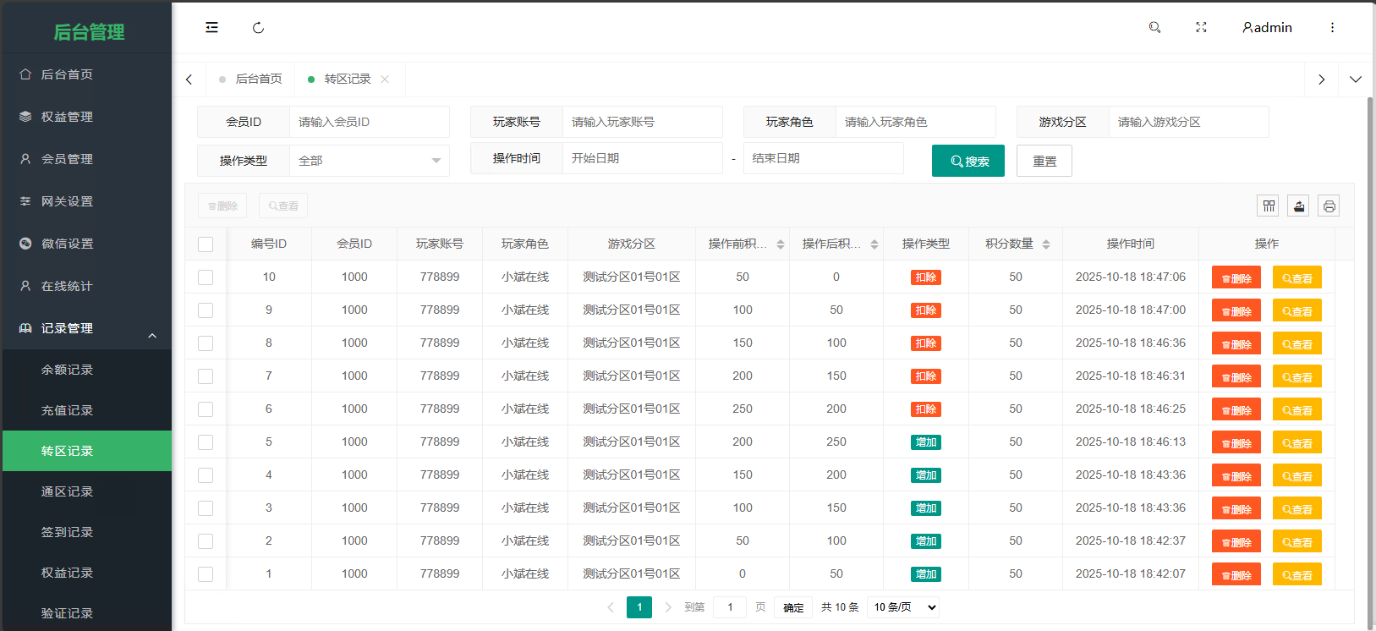The image size is (1376, 631).
Task: Click the 玩家账号 input field
Action: tap(642, 122)
